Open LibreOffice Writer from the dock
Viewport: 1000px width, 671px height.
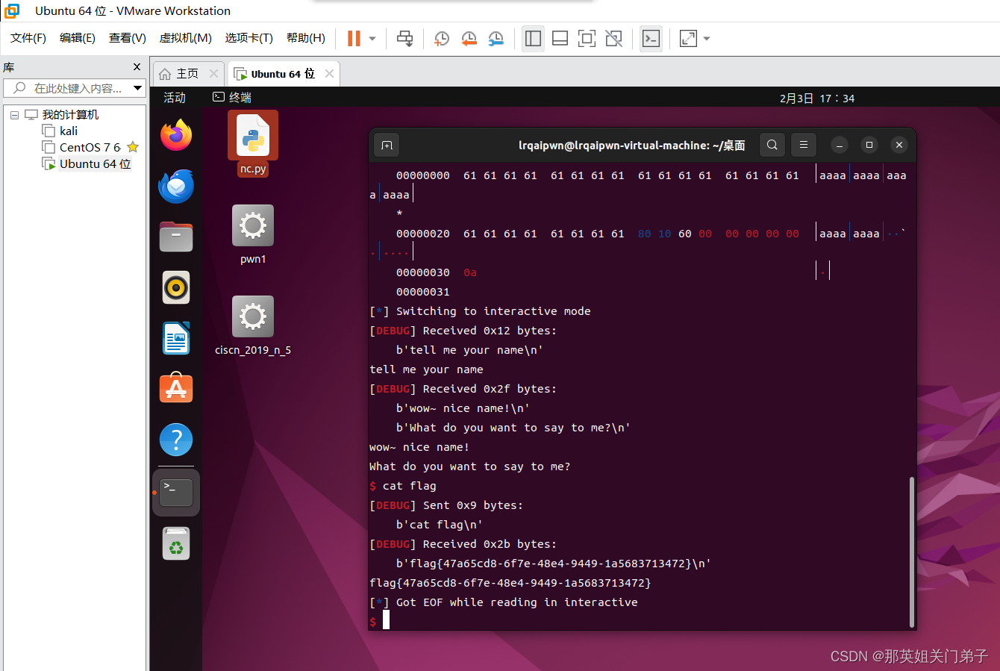176,339
